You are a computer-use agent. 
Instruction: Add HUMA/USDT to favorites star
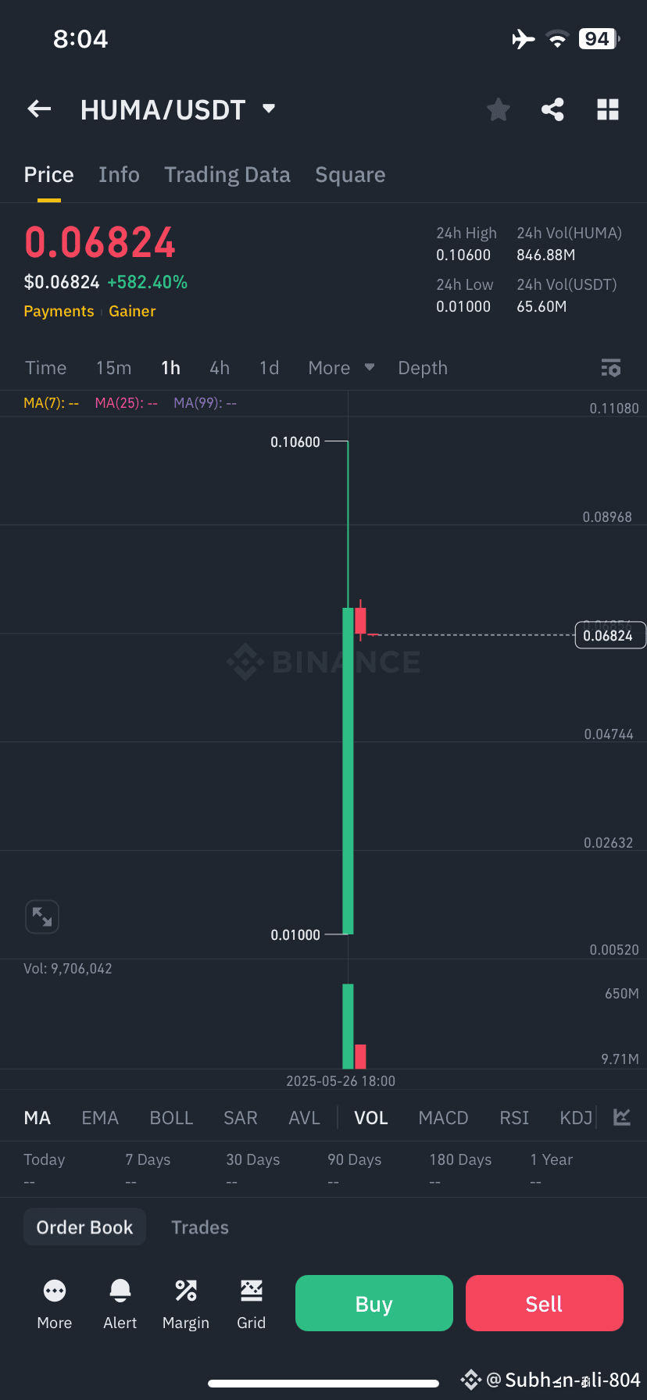(x=498, y=109)
